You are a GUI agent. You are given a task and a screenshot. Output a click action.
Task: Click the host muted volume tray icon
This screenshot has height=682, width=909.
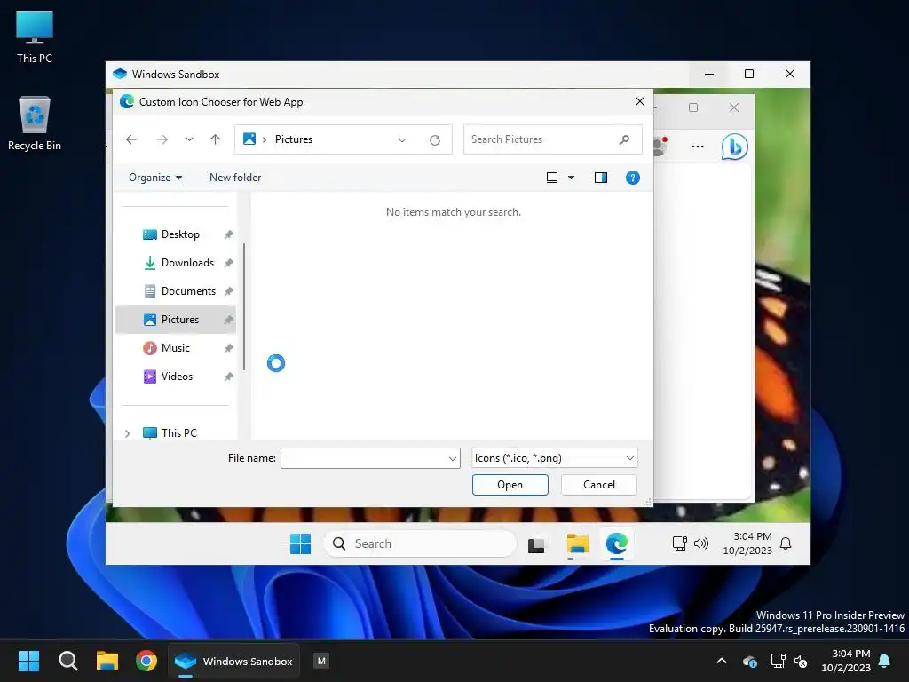(x=802, y=661)
